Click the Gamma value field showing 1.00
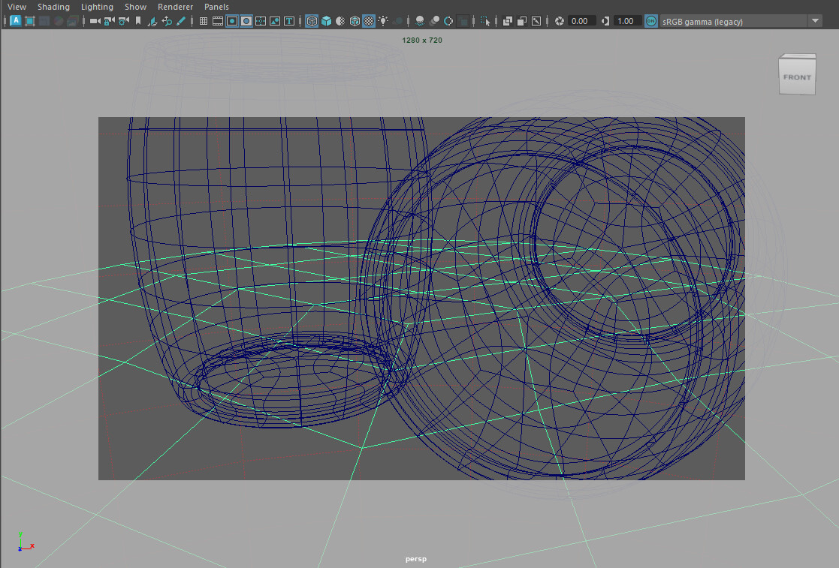This screenshot has height=568, width=839. pos(627,21)
